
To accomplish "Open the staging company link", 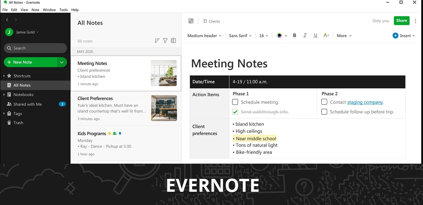I will click(x=365, y=102).
